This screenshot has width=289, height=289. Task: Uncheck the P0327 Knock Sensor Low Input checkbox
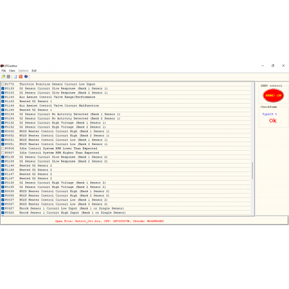[2, 209]
